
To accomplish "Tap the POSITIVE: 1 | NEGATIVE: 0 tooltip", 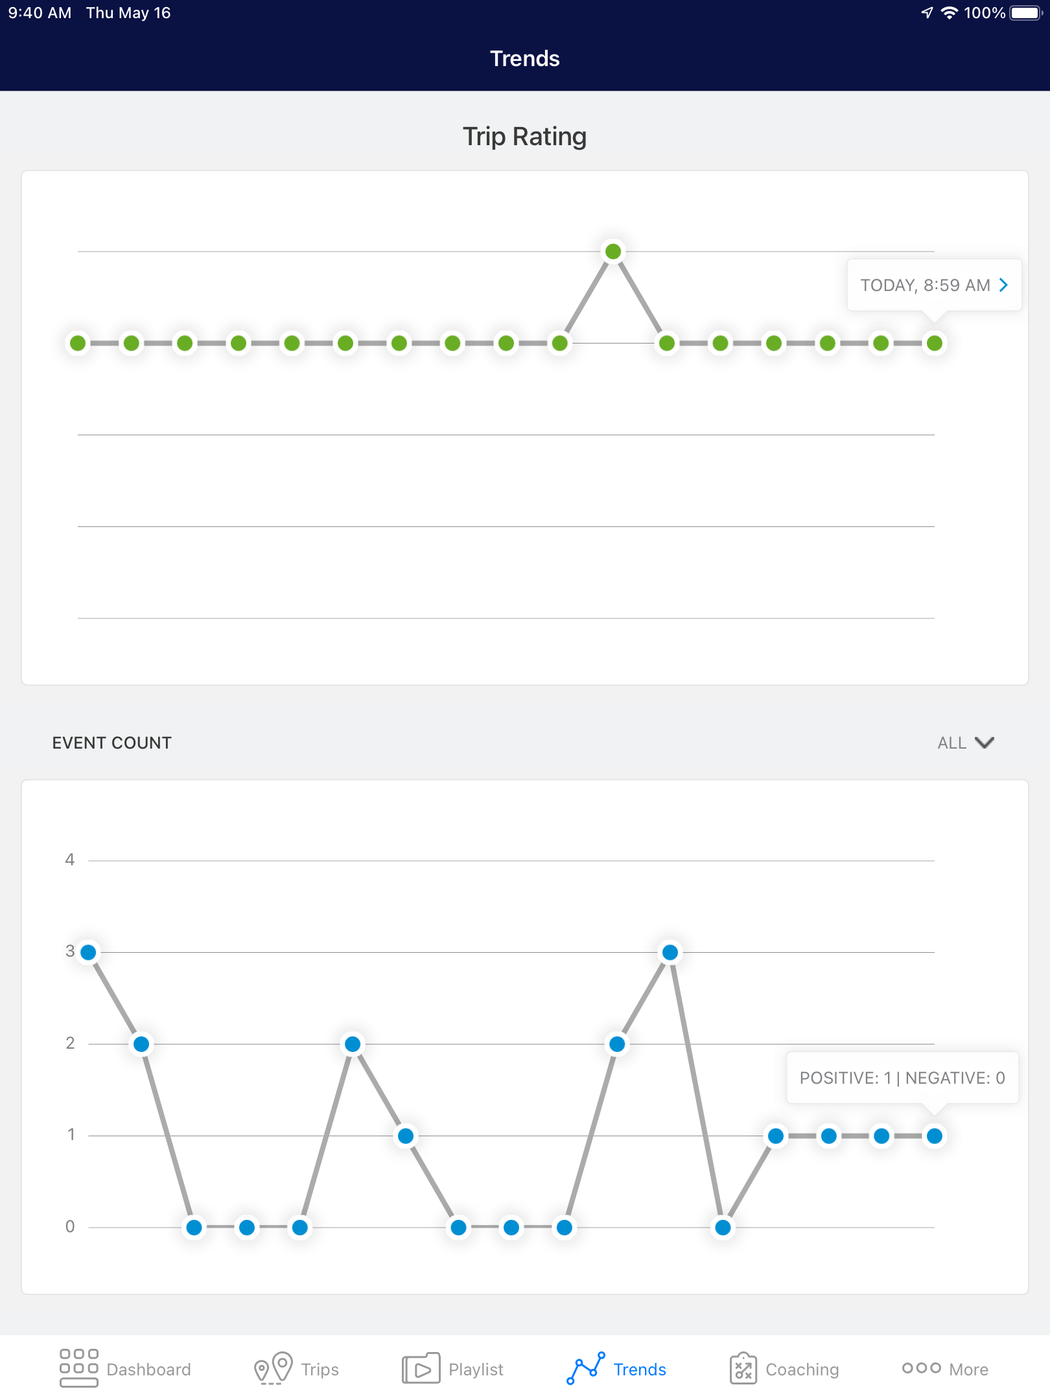I will [902, 1078].
